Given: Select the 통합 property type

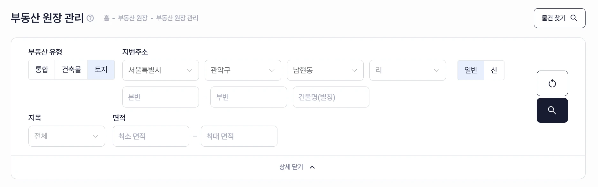Looking at the screenshot, I should click(x=42, y=70).
